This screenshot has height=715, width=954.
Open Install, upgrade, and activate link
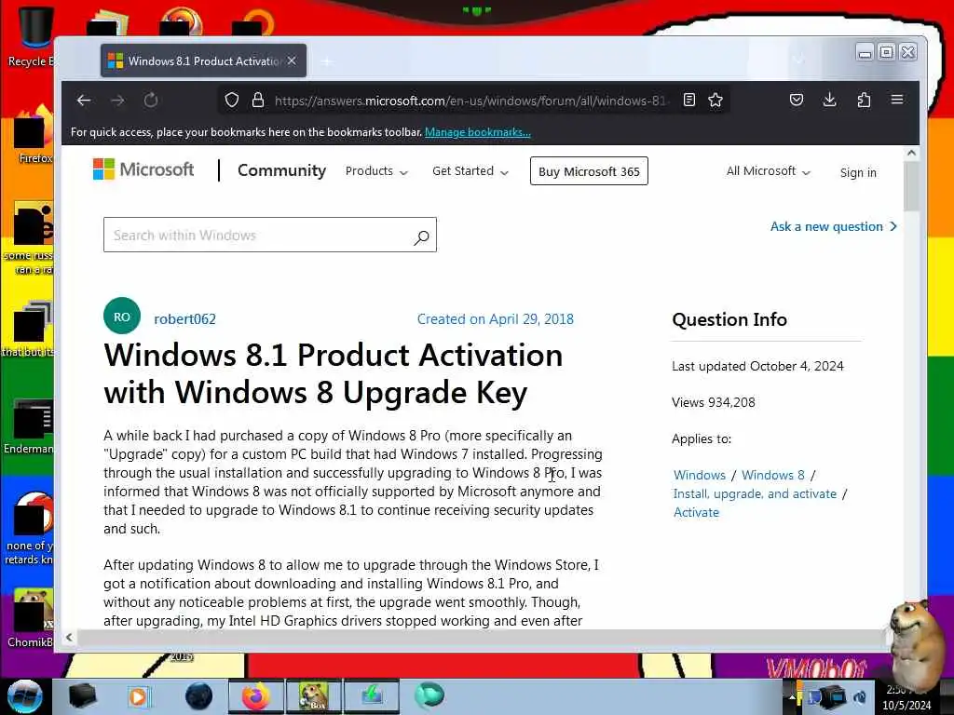[x=755, y=493]
